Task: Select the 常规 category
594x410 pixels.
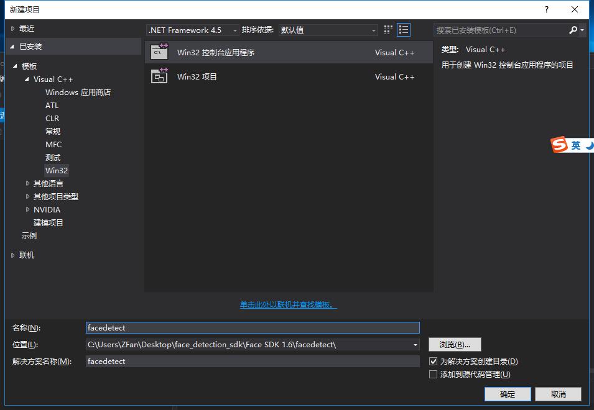Action: [x=53, y=131]
